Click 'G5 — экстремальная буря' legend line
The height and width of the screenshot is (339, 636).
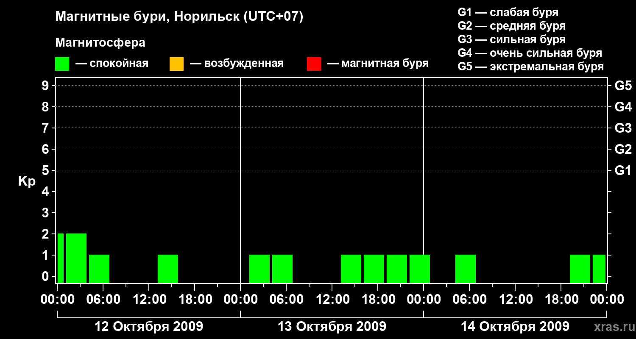(531, 67)
